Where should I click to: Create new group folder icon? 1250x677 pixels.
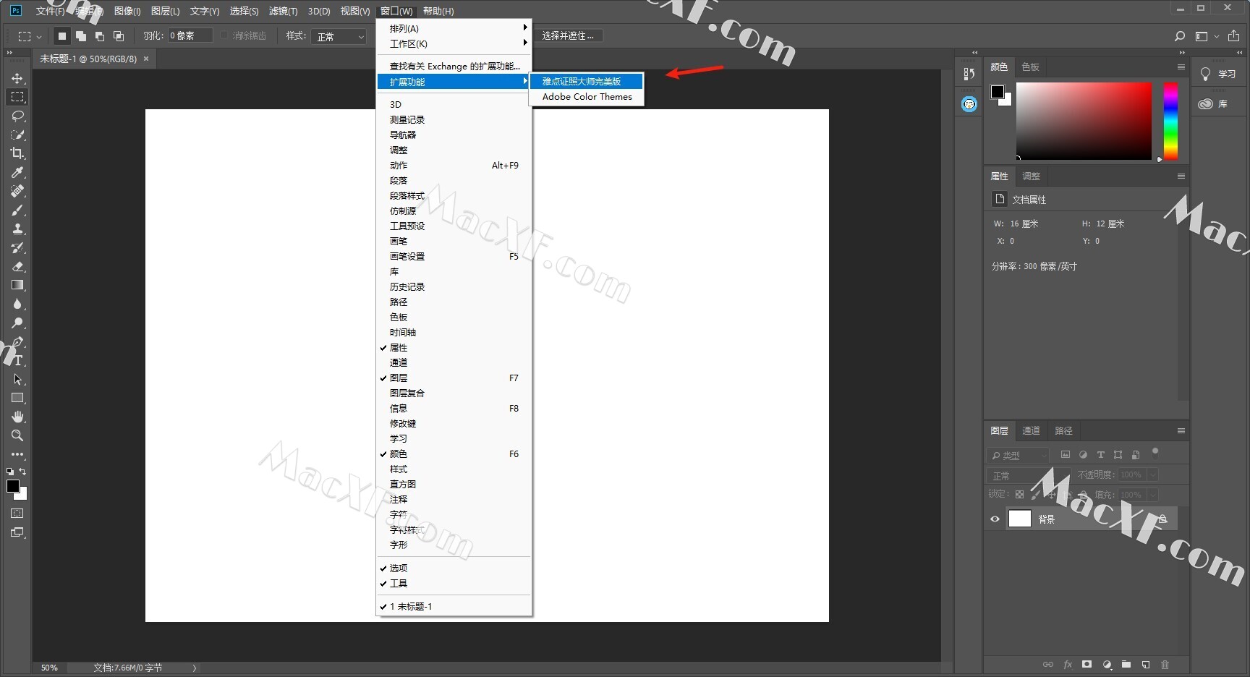(x=1126, y=664)
